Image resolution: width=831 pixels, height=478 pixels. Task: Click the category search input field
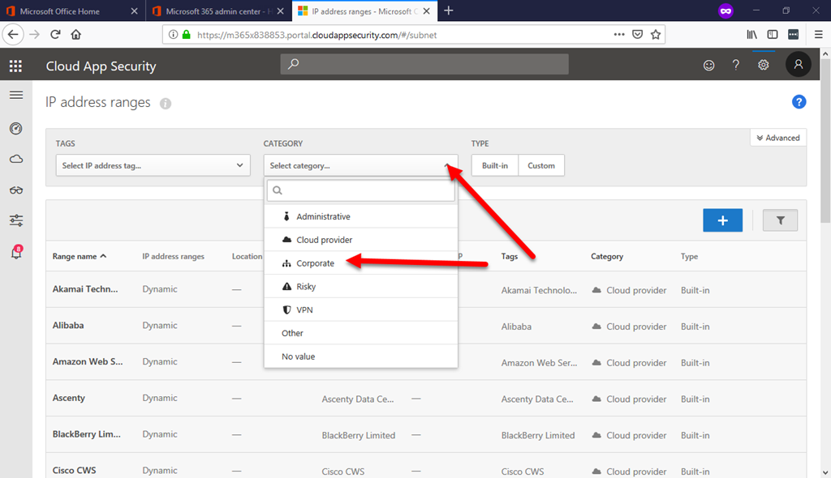360,190
